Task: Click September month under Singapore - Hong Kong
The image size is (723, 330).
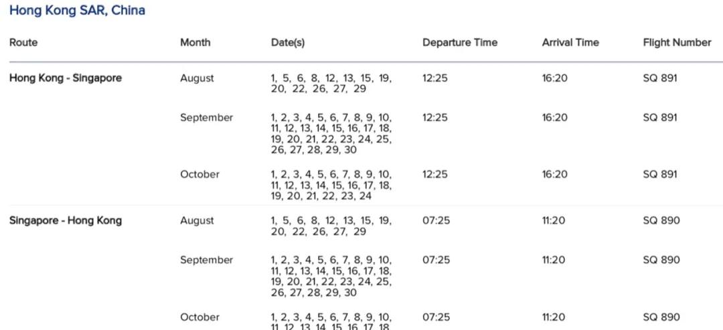Action: (x=206, y=260)
